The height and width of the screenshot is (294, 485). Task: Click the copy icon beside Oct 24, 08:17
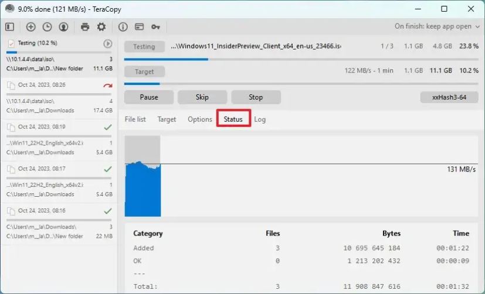pyautogui.click(x=11, y=169)
